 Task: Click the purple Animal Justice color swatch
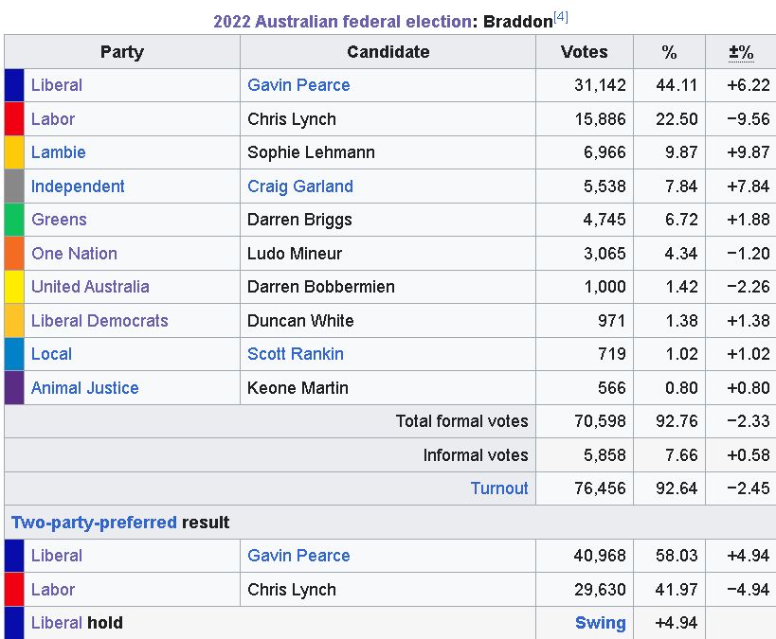(14, 388)
